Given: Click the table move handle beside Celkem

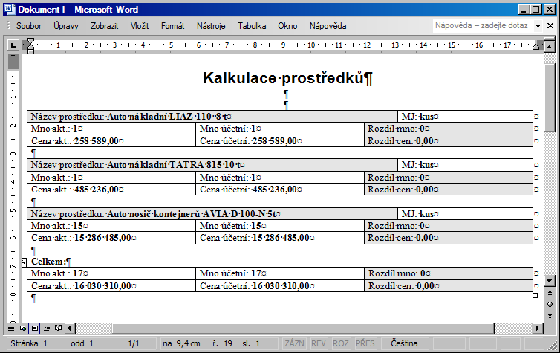Looking at the screenshot, I should coord(24,262).
